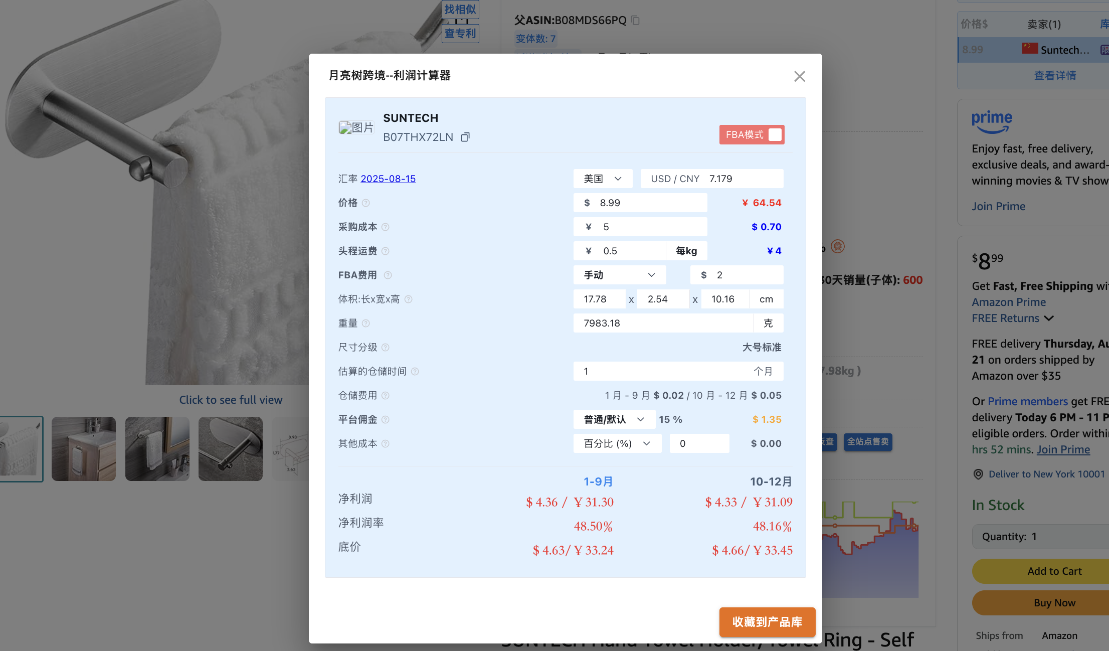Click help icon next to 价格
Viewport: 1109px width, 651px height.
click(x=366, y=203)
